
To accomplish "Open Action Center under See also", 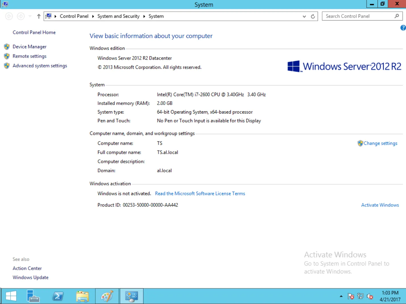I will click(27, 268).
